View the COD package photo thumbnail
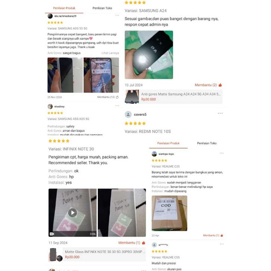Image resolution: width=271 pixels, height=271 pixels. [169, 213]
